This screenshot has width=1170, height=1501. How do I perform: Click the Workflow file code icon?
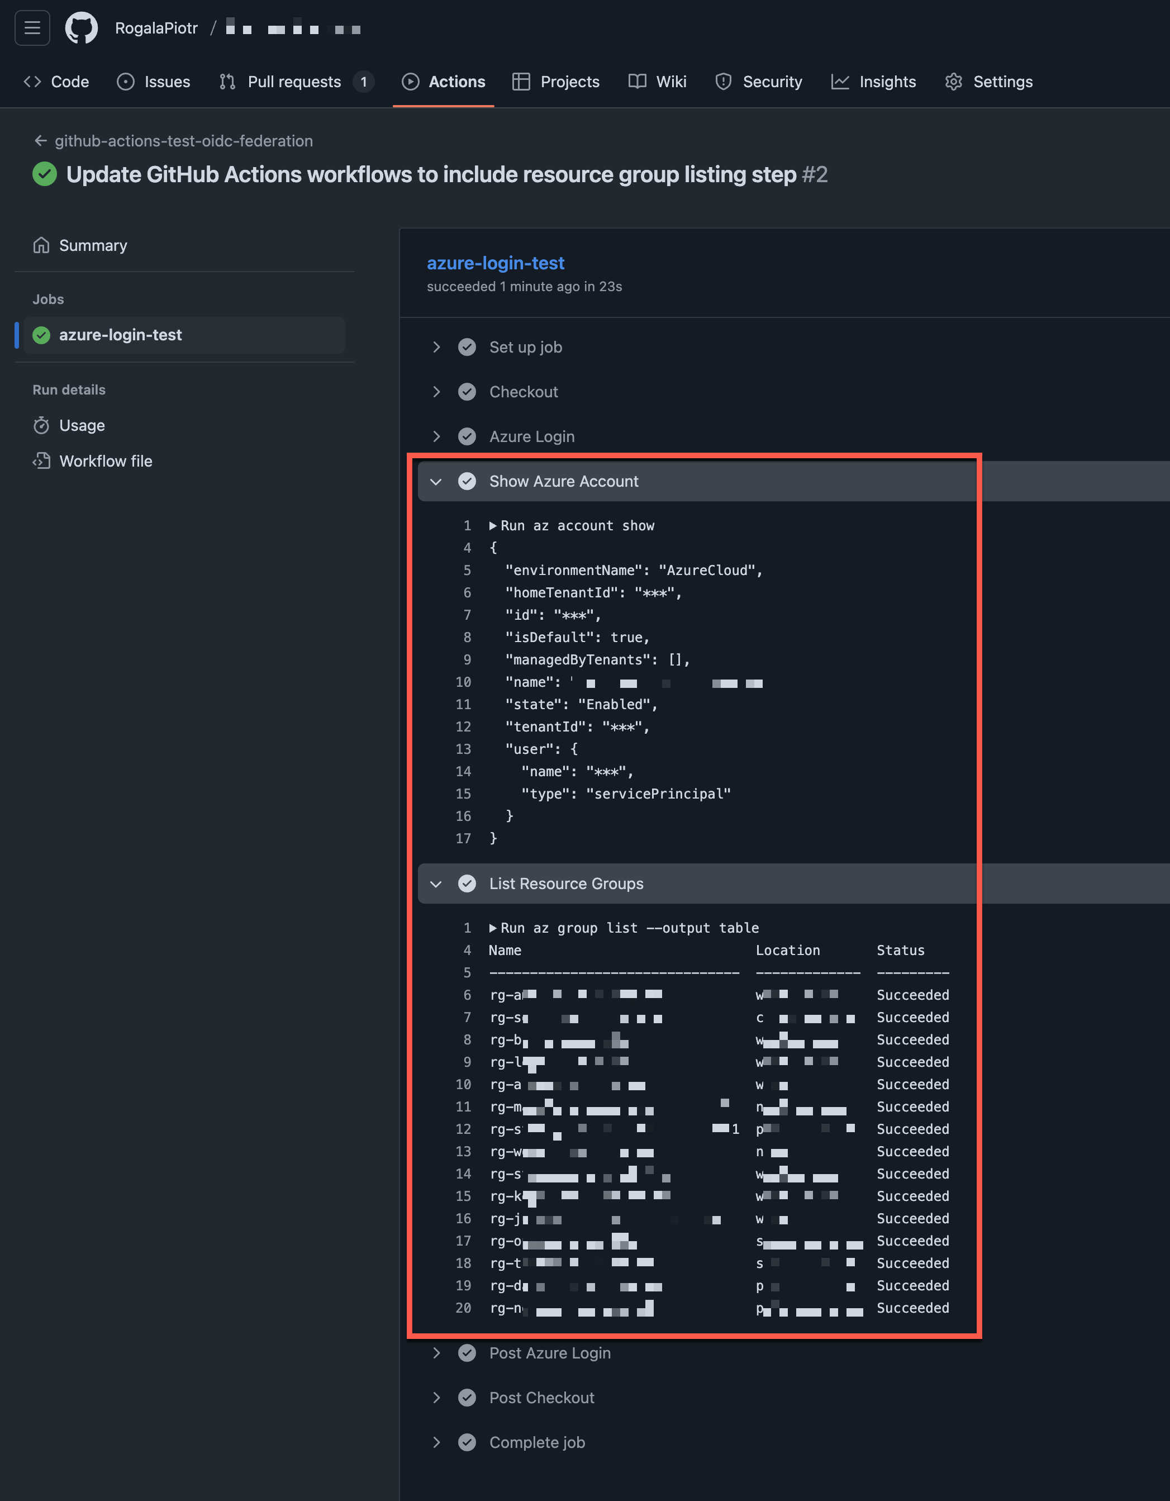(x=41, y=461)
